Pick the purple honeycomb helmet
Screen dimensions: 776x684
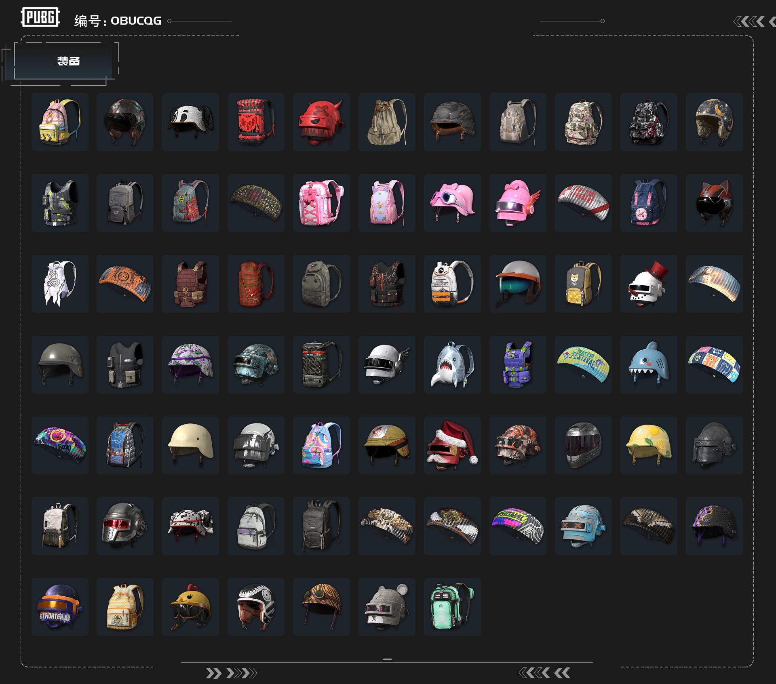[x=715, y=526]
